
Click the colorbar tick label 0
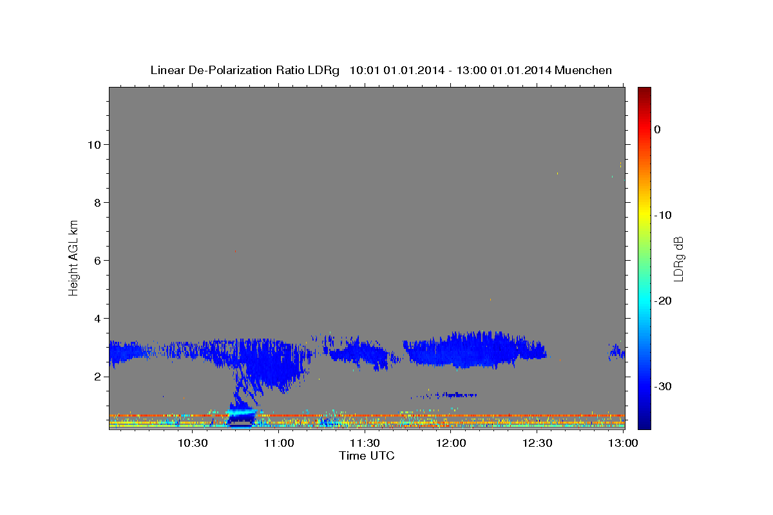(657, 129)
